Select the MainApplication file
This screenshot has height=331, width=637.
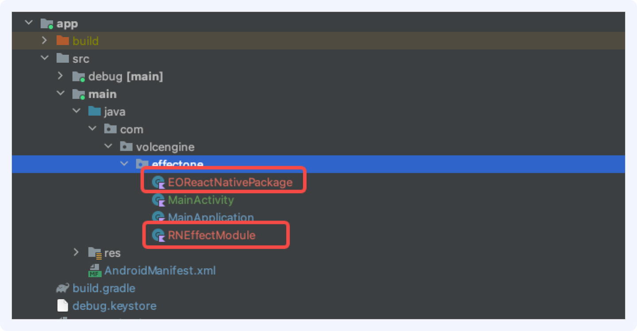[x=211, y=217]
